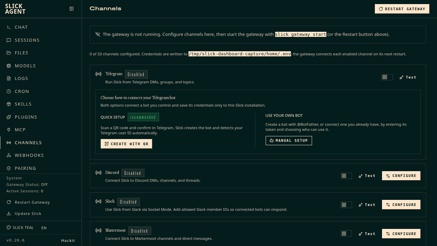Screen dimensions: 437x246
Task: Click the Skills cube icon
Action: click(x=9, y=104)
